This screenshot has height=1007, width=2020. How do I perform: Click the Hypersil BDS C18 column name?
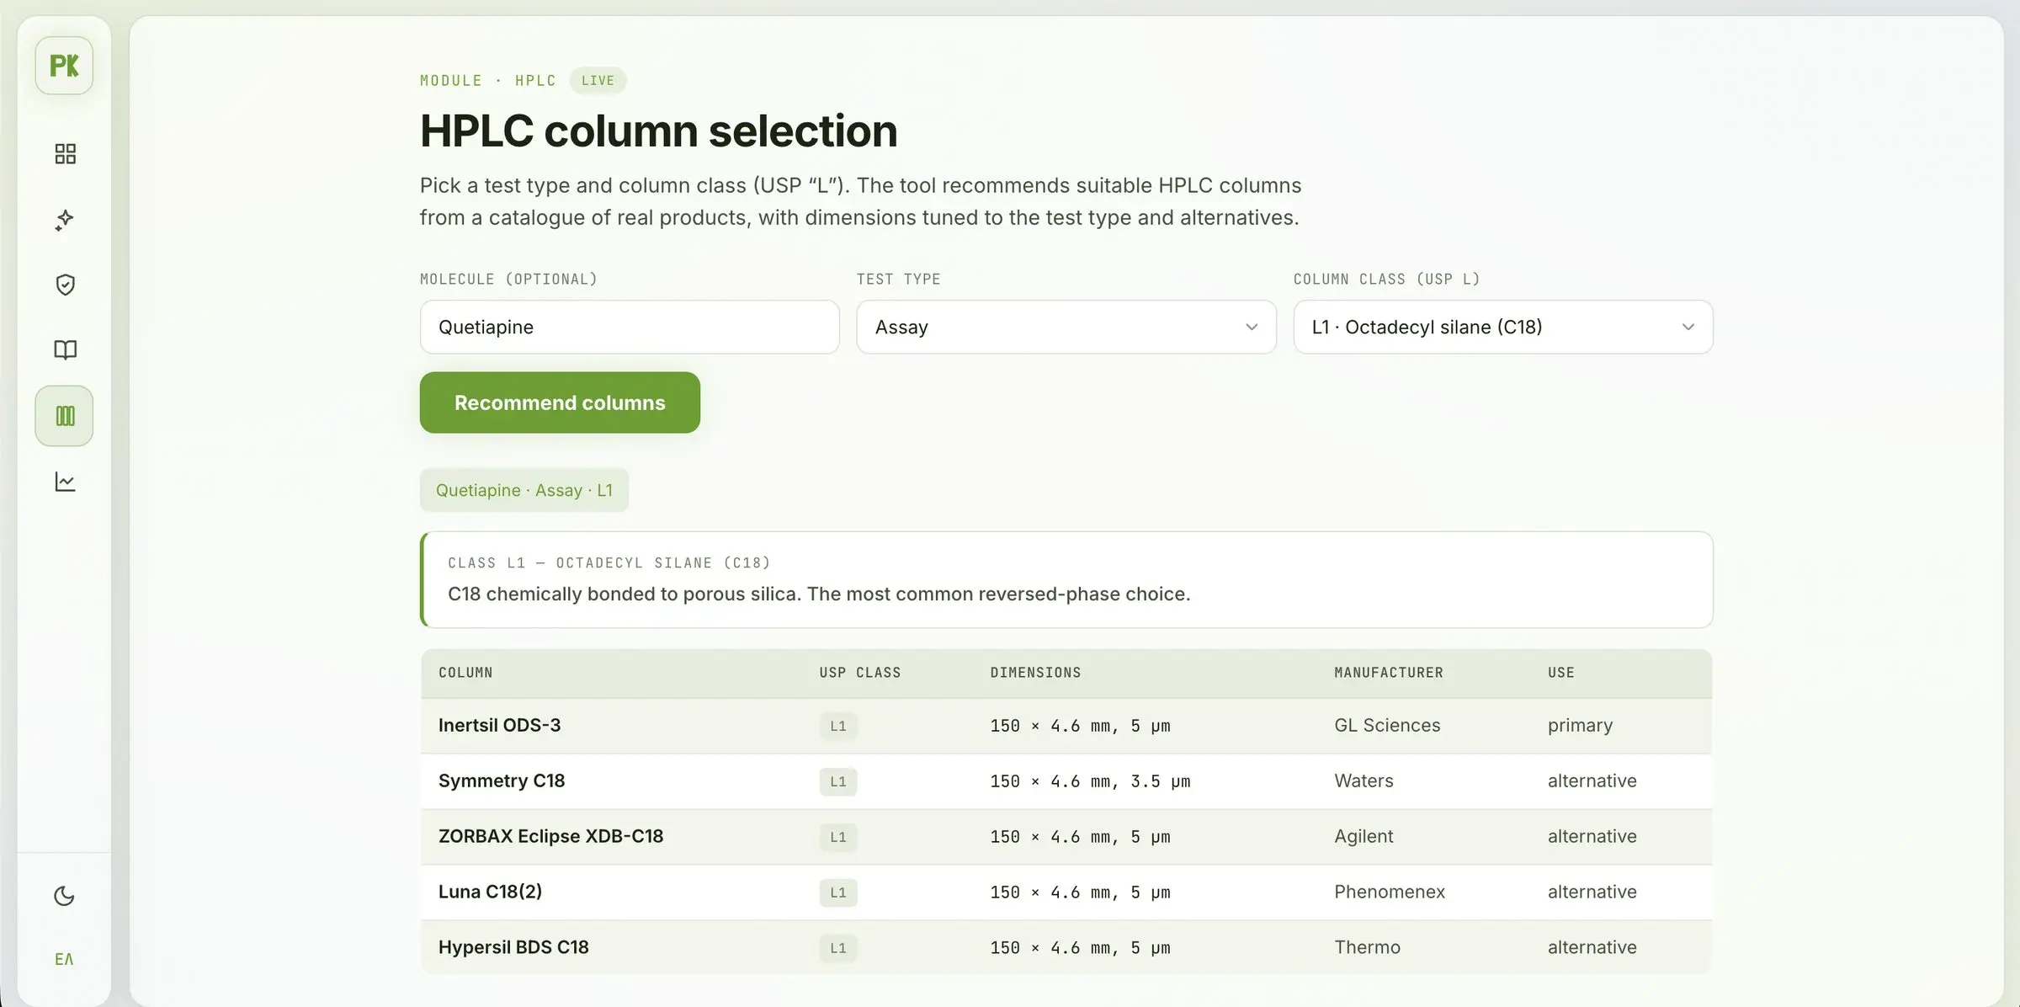513,947
